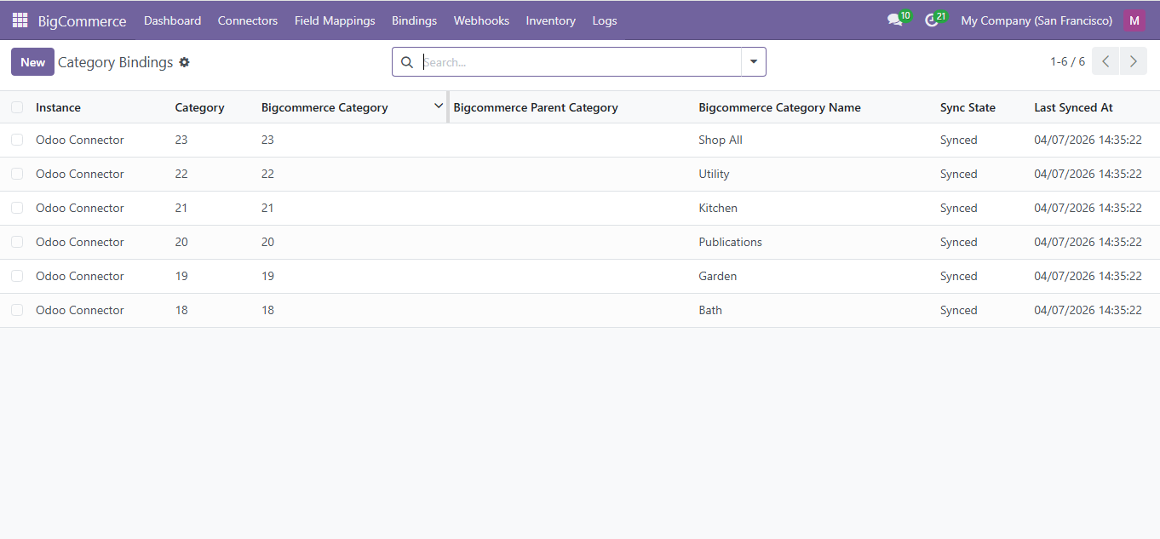1160x539 pixels.
Task: Open the Webhooks menu item
Action: click(481, 20)
